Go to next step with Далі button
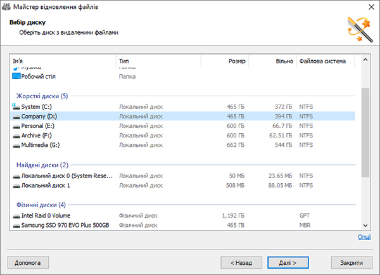 (x=288, y=262)
